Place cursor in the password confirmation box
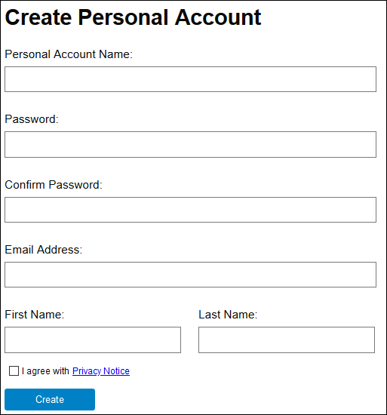 point(190,210)
